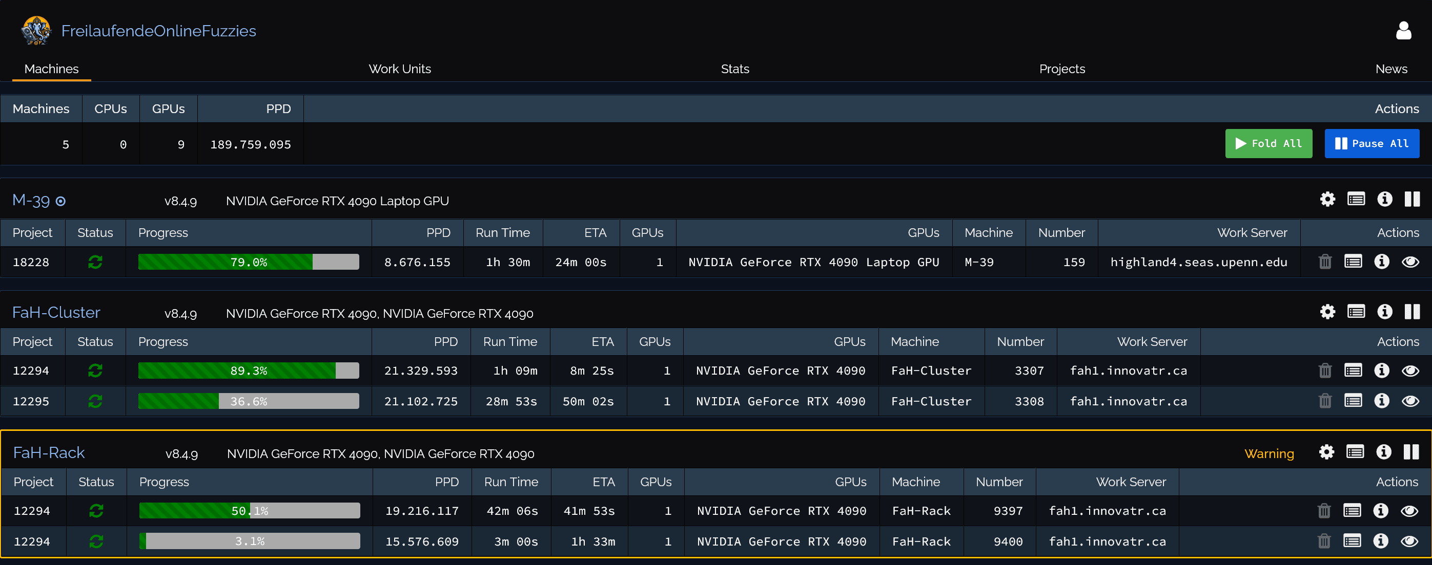Viewport: 1432px width, 565px height.
Task: Pause folding on FaH-Rack machine
Action: tap(1411, 452)
